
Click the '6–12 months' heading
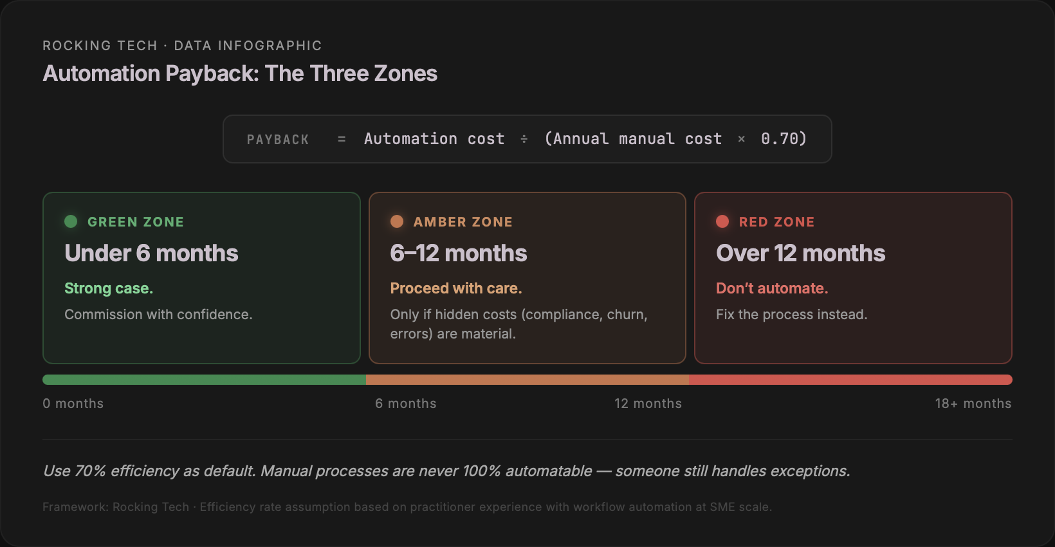tap(459, 254)
